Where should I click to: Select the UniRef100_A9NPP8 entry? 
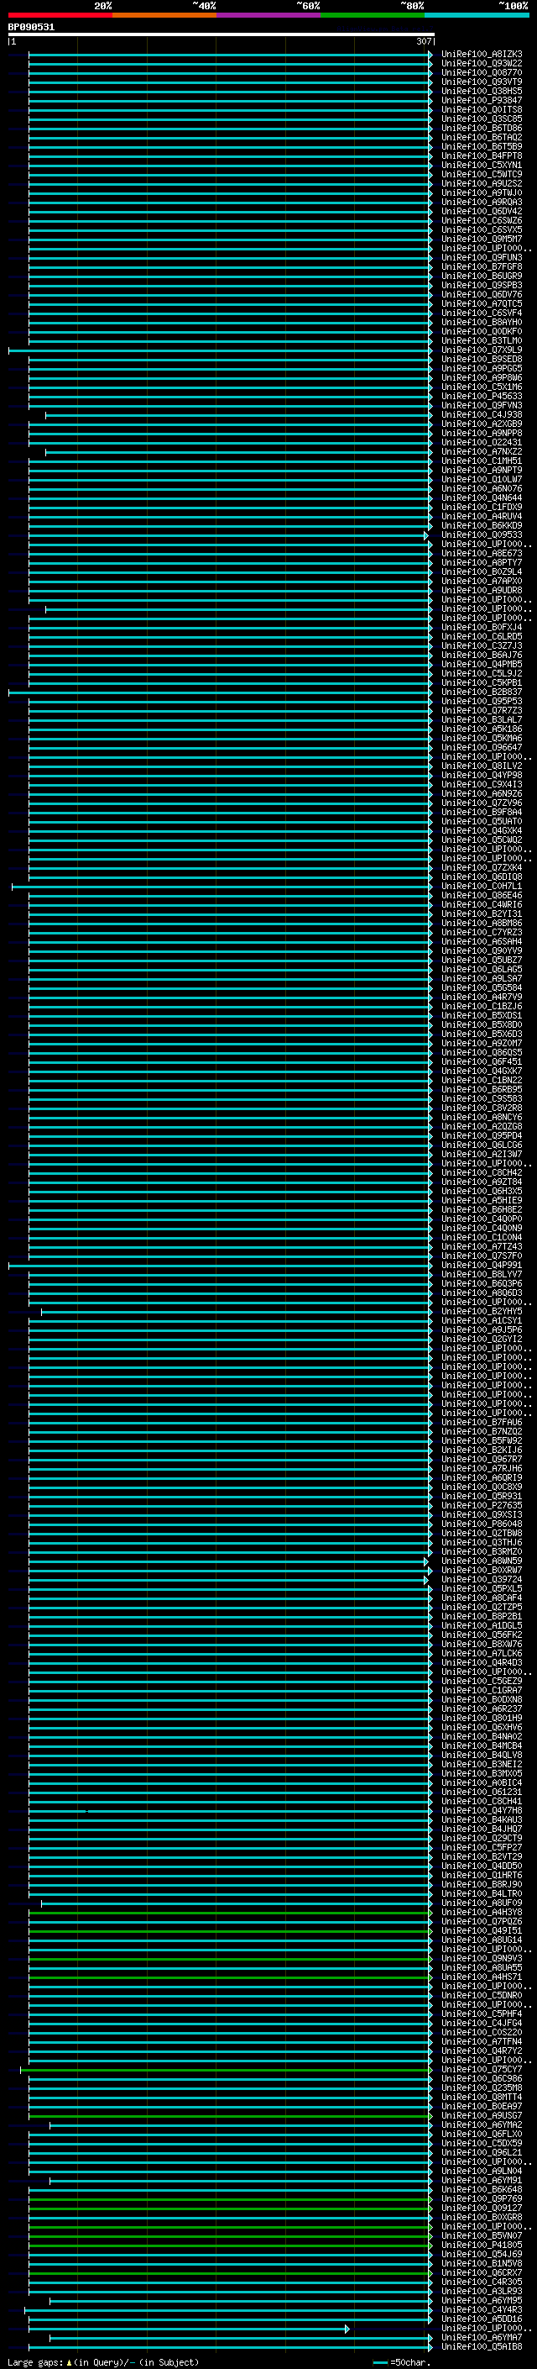pyautogui.click(x=481, y=433)
